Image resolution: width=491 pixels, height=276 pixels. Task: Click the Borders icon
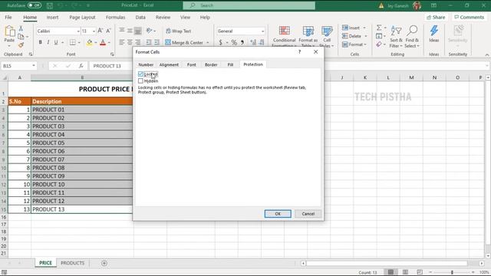(x=73, y=42)
